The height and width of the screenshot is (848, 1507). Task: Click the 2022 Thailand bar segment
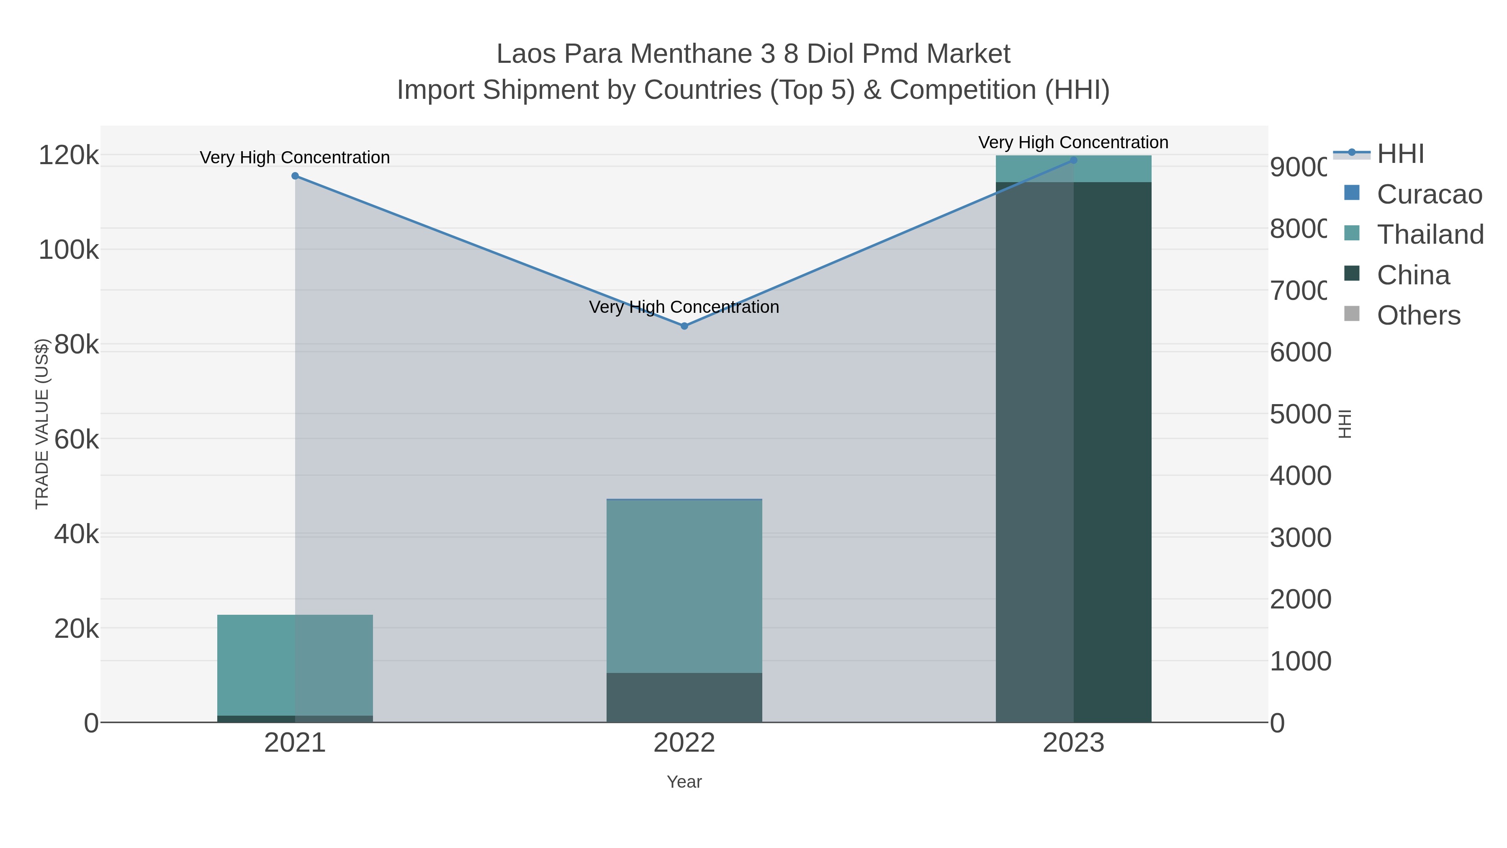point(684,586)
